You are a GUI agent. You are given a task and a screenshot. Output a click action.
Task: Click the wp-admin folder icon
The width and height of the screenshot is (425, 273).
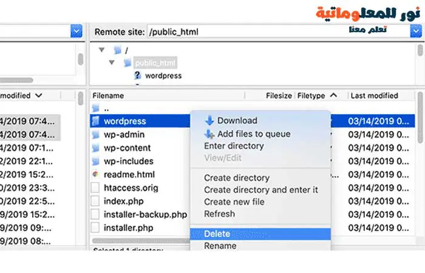pos(95,135)
